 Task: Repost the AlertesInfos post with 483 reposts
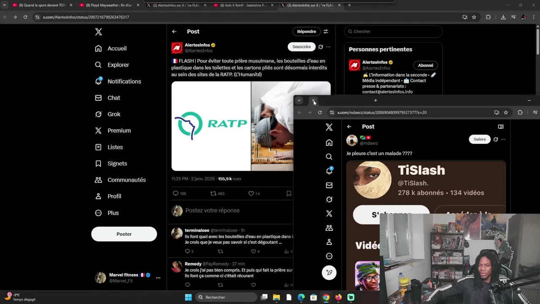(x=217, y=193)
